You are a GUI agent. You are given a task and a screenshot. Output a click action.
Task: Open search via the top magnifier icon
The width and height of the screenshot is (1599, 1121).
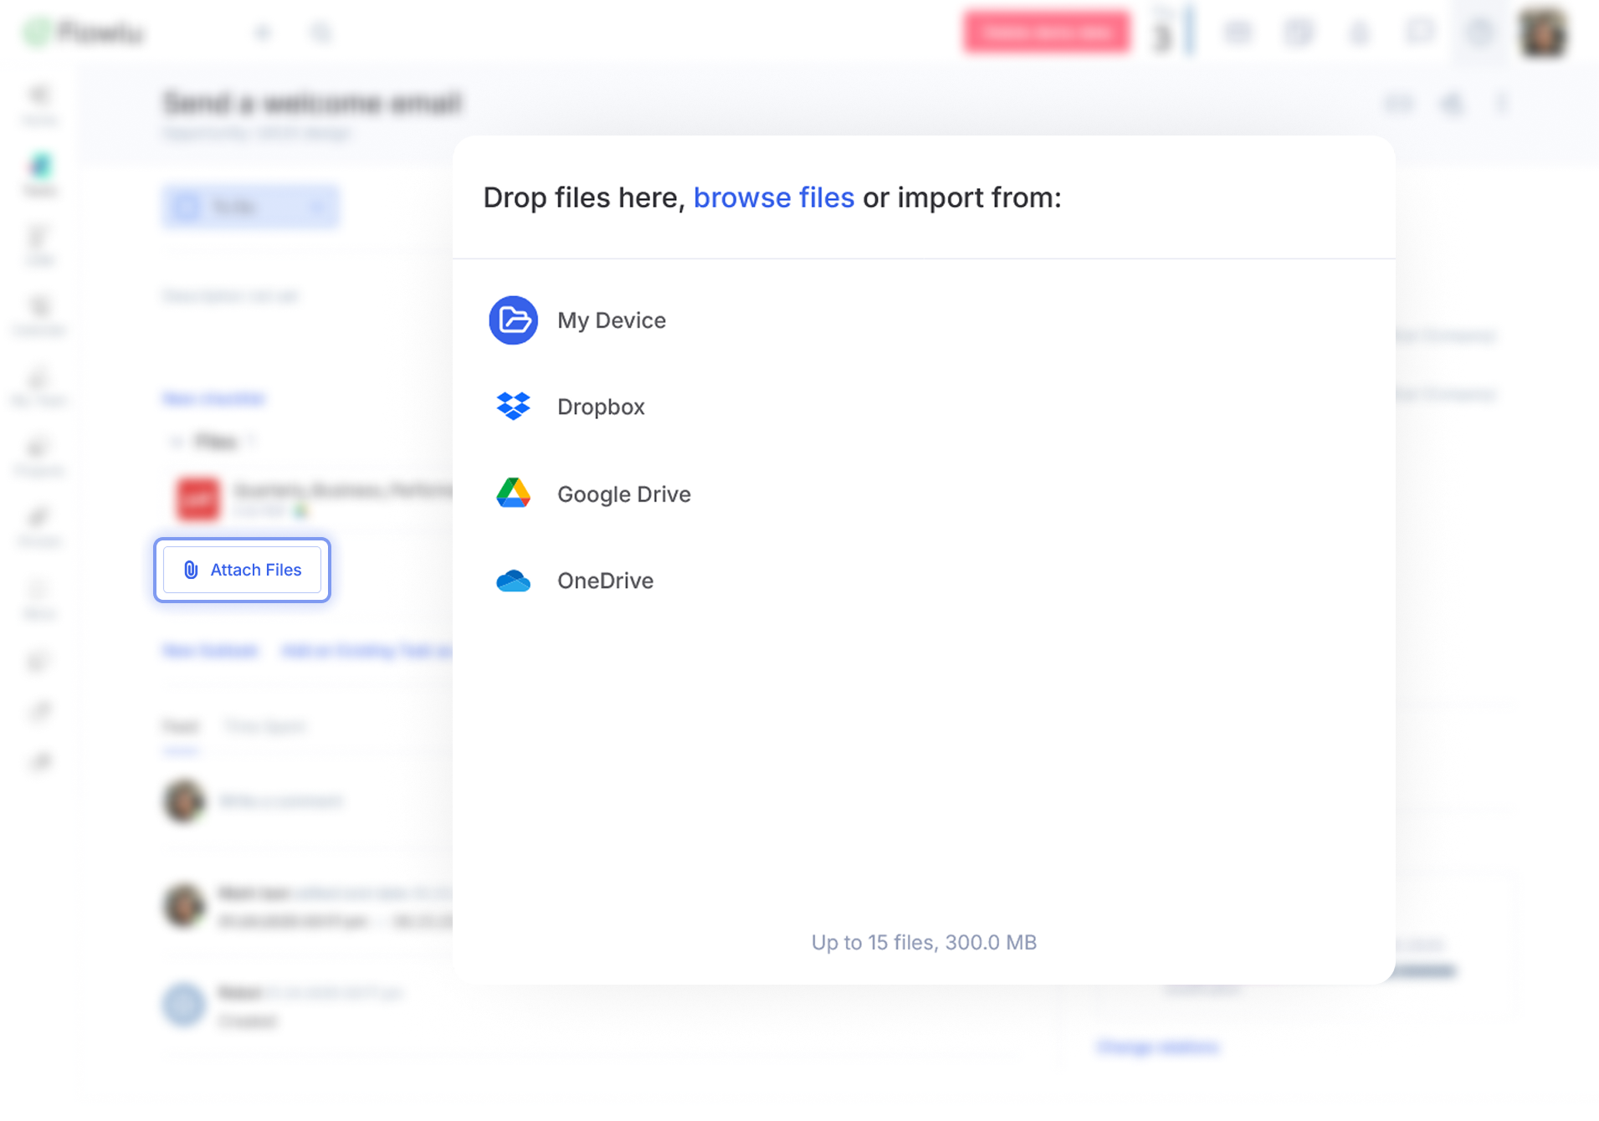(321, 33)
